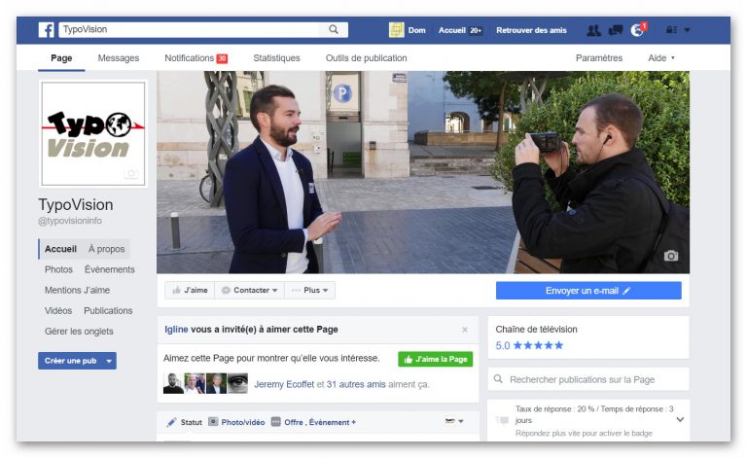
Task: Open the Notifications tab
Action: click(x=196, y=58)
